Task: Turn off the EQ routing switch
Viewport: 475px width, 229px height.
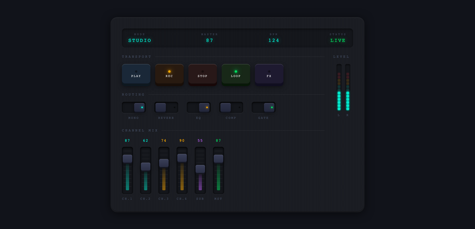Action: click(x=198, y=107)
